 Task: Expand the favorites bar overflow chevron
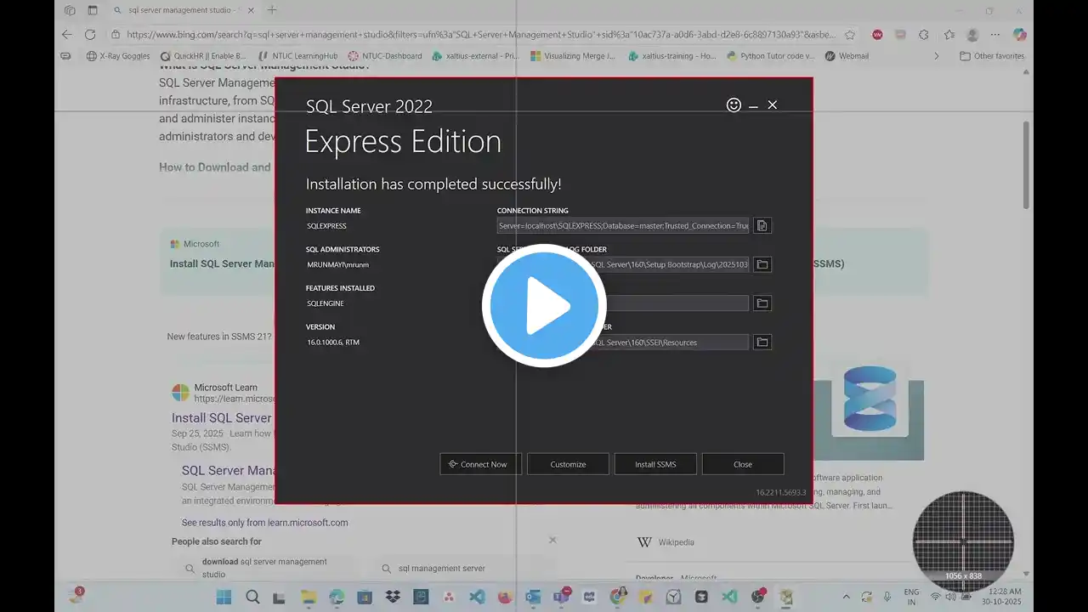[x=937, y=56]
